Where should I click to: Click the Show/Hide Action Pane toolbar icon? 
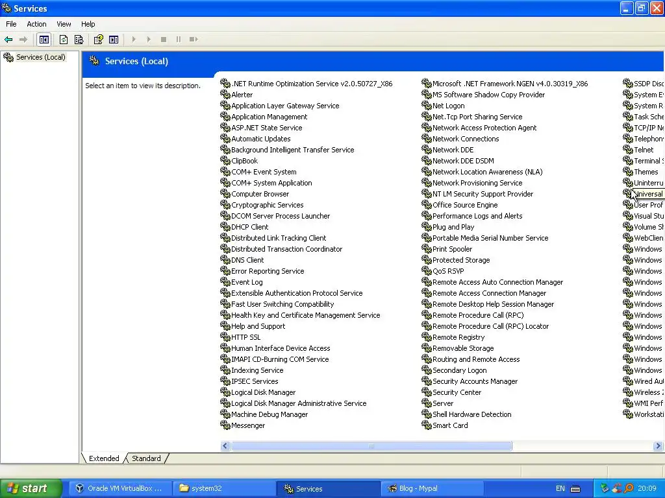click(114, 40)
